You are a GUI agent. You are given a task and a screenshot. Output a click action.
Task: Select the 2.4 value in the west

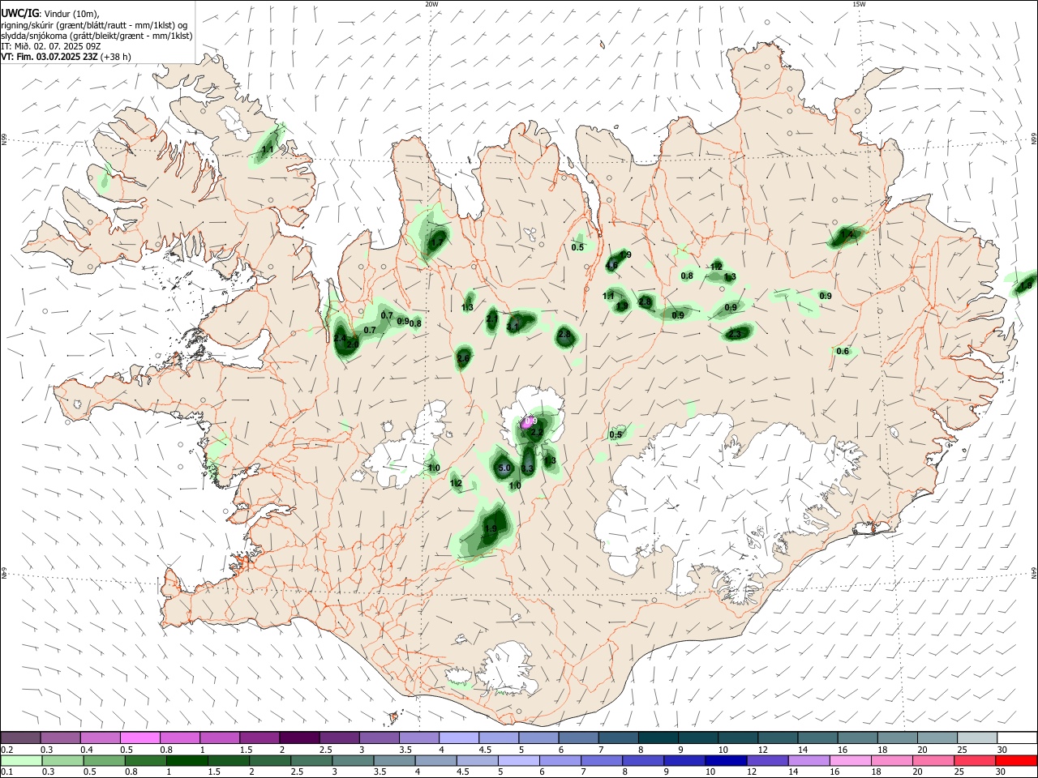coord(340,338)
